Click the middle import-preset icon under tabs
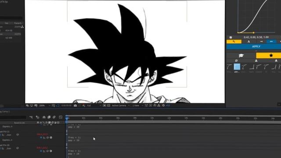The image size is (281, 158). coord(256,61)
